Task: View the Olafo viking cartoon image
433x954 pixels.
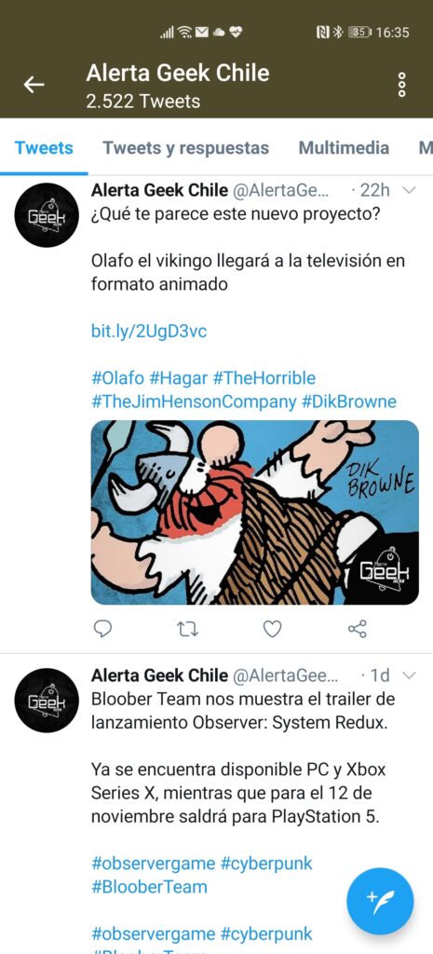Action: pos(255,512)
